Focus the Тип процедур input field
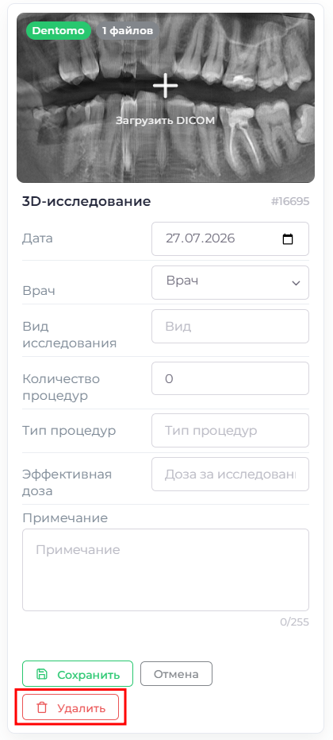Image resolution: width=333 pixels, height=740 pixels. pos(230,431)
